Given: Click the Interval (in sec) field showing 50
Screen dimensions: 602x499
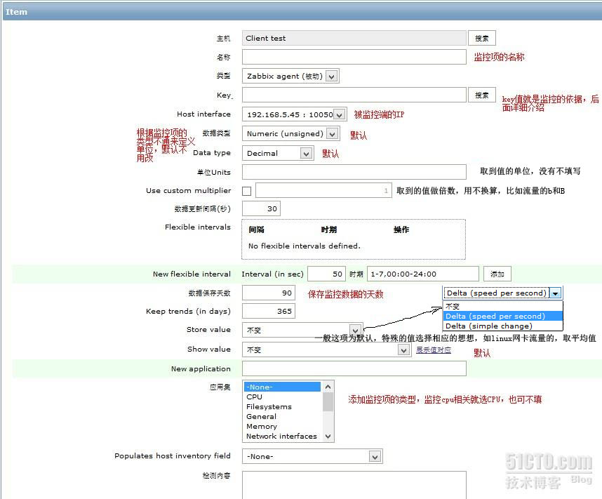Looking at the screenshot, I should [326, 274].
